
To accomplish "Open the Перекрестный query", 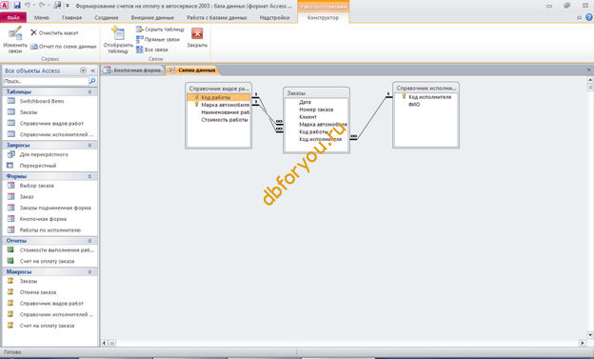I will [x=38, y=166].
